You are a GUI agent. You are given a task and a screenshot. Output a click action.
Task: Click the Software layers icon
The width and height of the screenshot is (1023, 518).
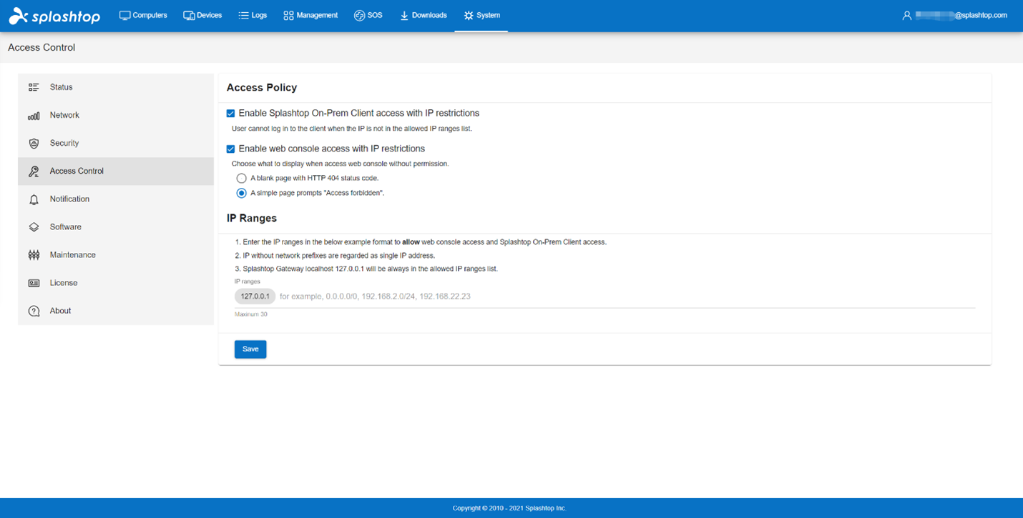34,227
